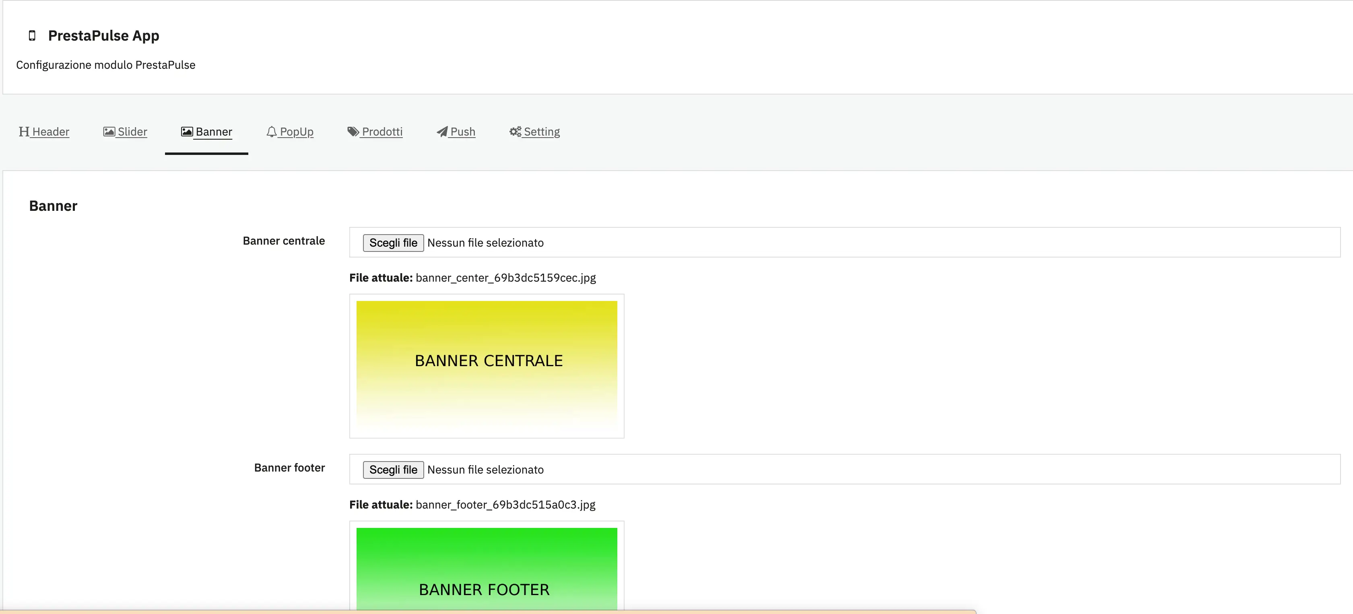Click the BANNER FOOTER preview image
This screenshot has height=614, width=1353.
click(487, 573)
